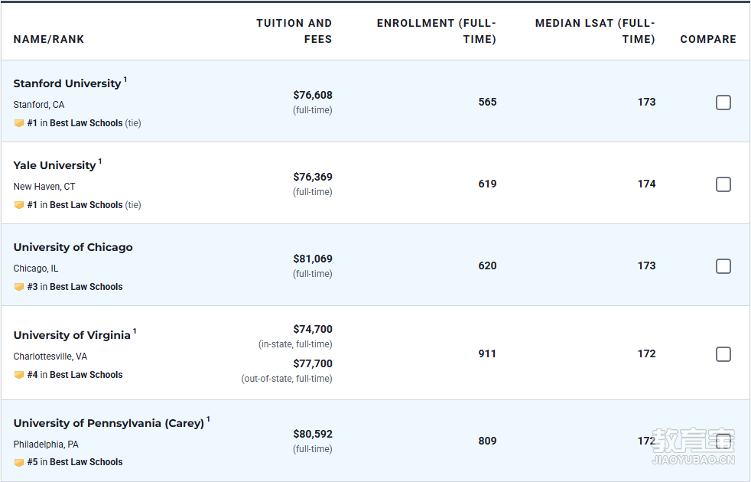Enable compare checkbox for University of Virginia

723,354
